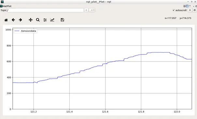The width and height of the screenshot is (197, 119).
Task: Open the Edit axis and curve parameters icon
Action: [52, 20]
